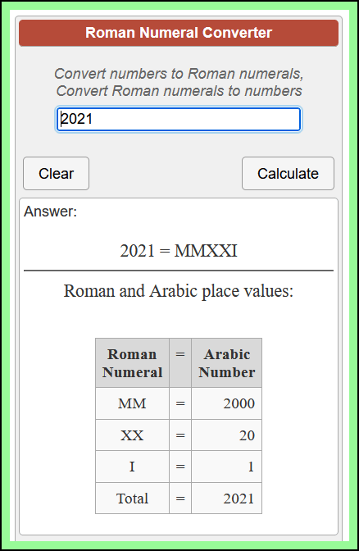The height and width of the screenshot is (551, 359).
Task: Click the Roman and Arabic place values heading
Action: [x=179, y=291]
